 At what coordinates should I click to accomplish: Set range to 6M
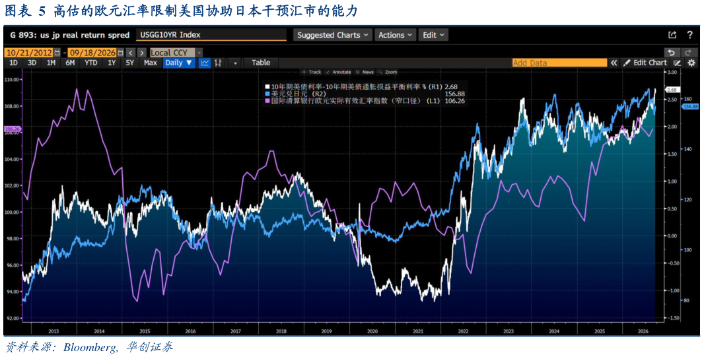pos(70,63)
